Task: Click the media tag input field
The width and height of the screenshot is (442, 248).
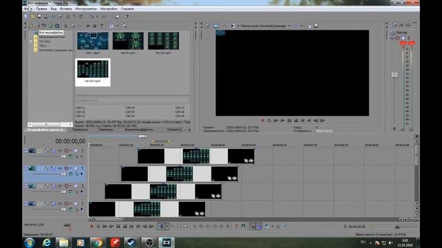Action: [x=132, y=101]
